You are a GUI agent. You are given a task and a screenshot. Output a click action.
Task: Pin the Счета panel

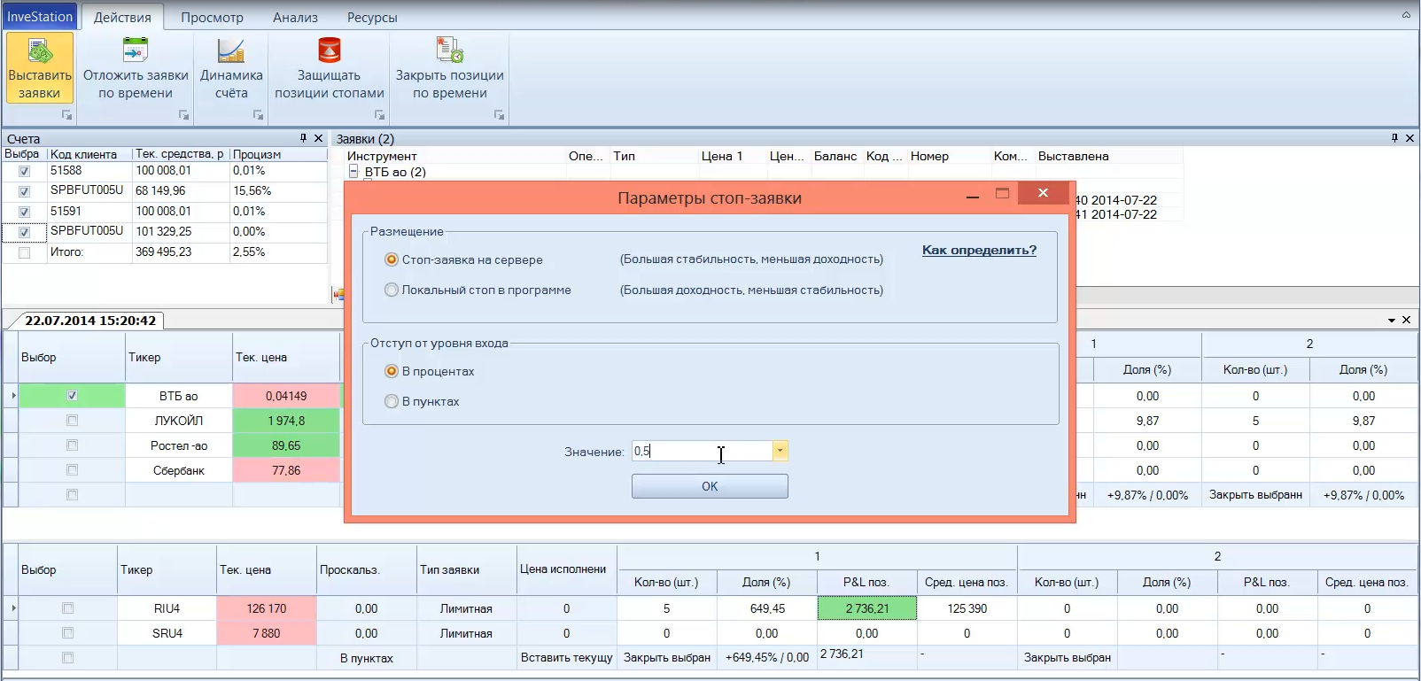pyautogui.click(x=303, y=138)
